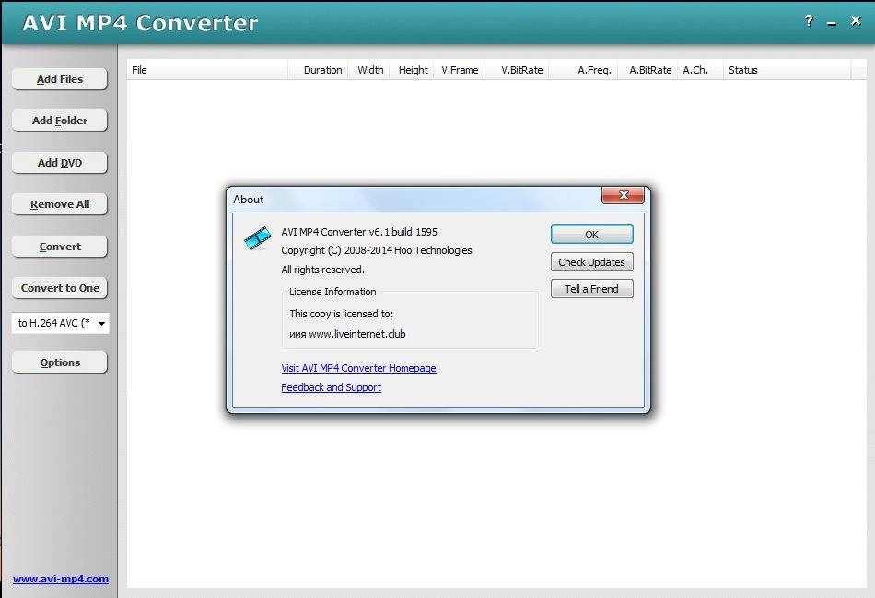Viewport: 875px width, 598px height.
Task: Click the 'Copyright (C) 2008-2014 Hoo Technologies' text
Action: click(x=377, y=250)
